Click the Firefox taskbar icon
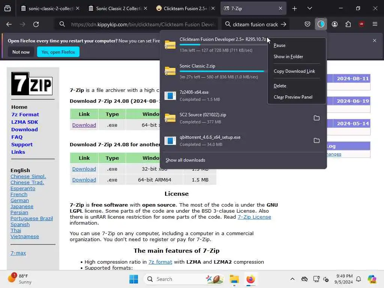The height and width of the screenshot is (288, 384). (x=250, y=279)
